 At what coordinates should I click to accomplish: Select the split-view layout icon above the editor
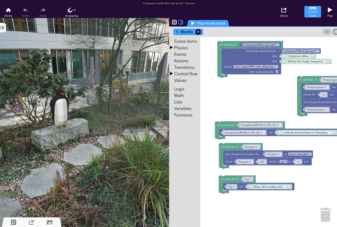tap(181, 22)
